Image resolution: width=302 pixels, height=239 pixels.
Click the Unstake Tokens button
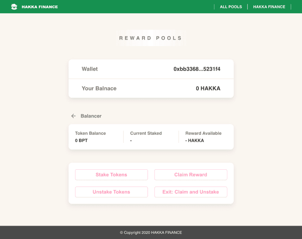[111, 192]
